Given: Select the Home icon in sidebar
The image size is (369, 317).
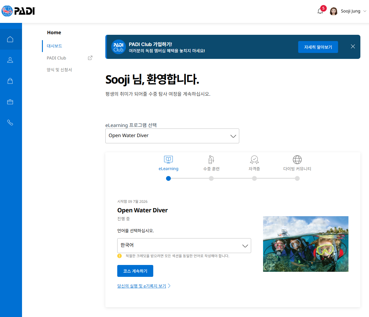Looking at the screenshot, I should coord(10,39).
